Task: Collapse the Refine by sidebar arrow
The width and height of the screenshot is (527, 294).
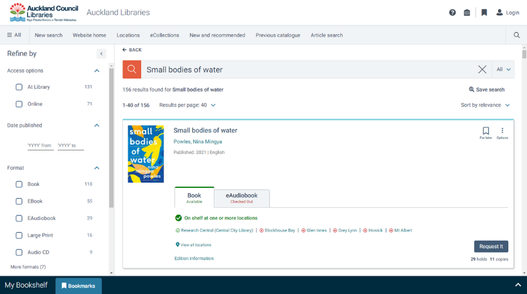Action: [101, 53]
